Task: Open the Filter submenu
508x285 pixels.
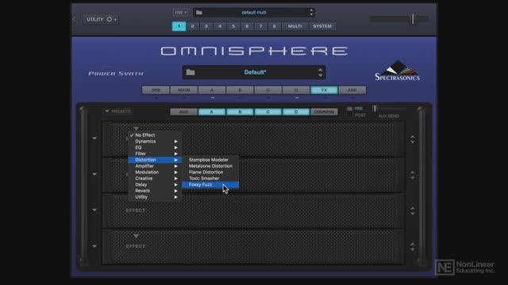Action: [155, 154]
